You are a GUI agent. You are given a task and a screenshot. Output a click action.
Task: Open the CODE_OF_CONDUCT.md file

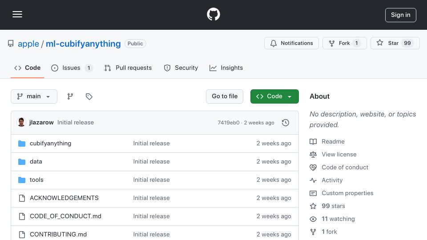[65, 216]
